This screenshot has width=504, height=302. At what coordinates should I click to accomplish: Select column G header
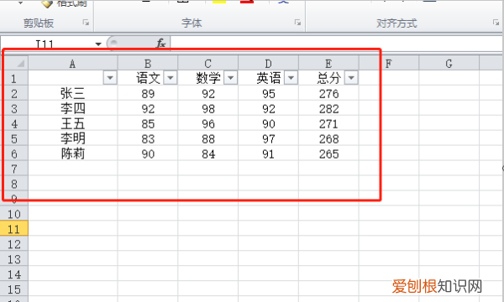coord(449,63)
